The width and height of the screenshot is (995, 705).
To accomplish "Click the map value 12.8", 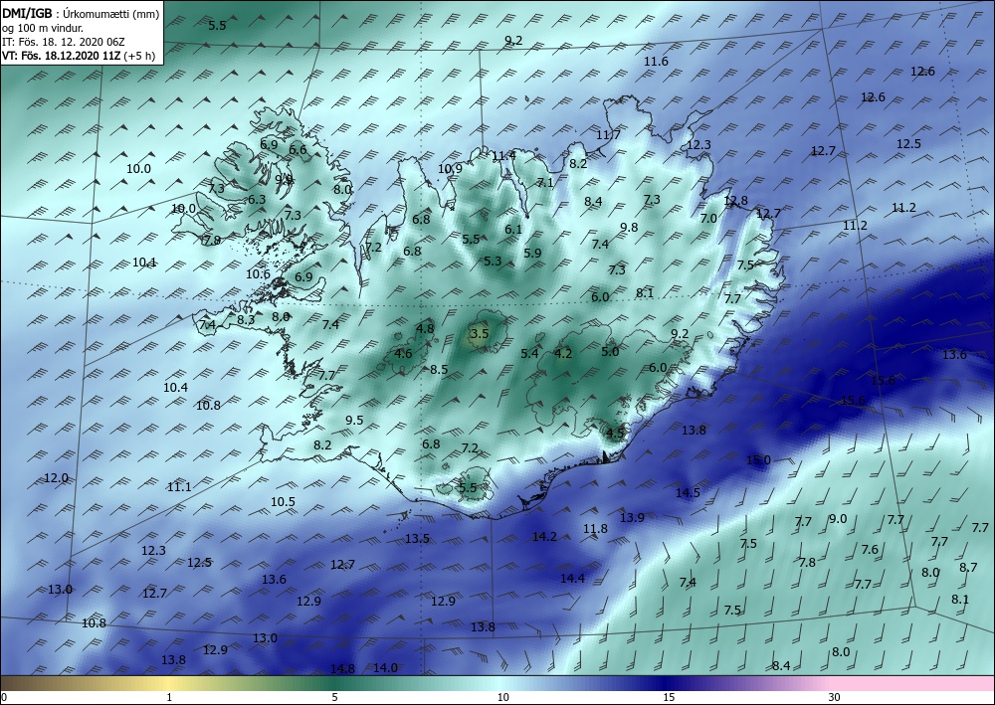I will [x=735, y=200].
